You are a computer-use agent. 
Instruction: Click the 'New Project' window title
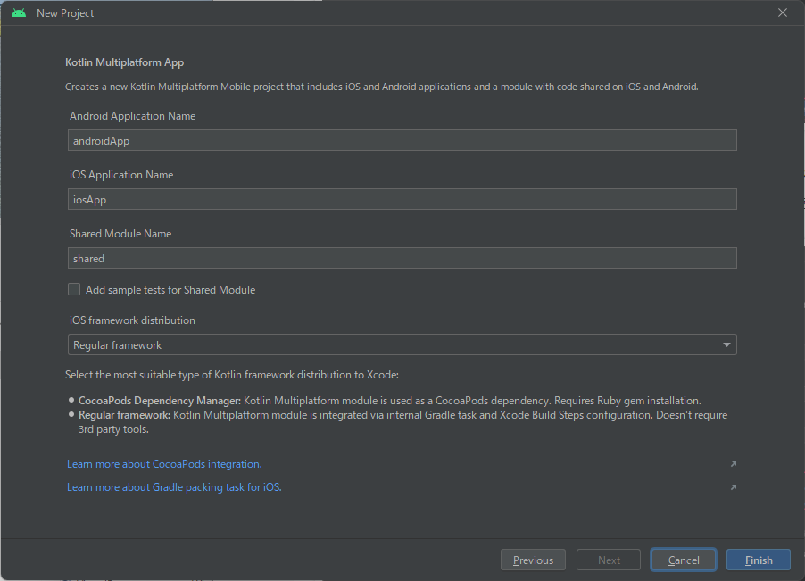click(x=65, y=13)
